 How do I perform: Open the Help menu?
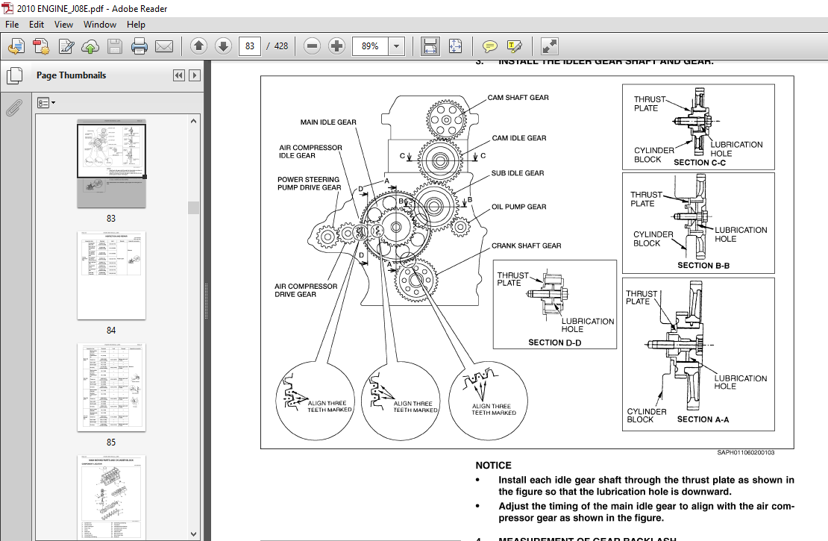point(136,25)
